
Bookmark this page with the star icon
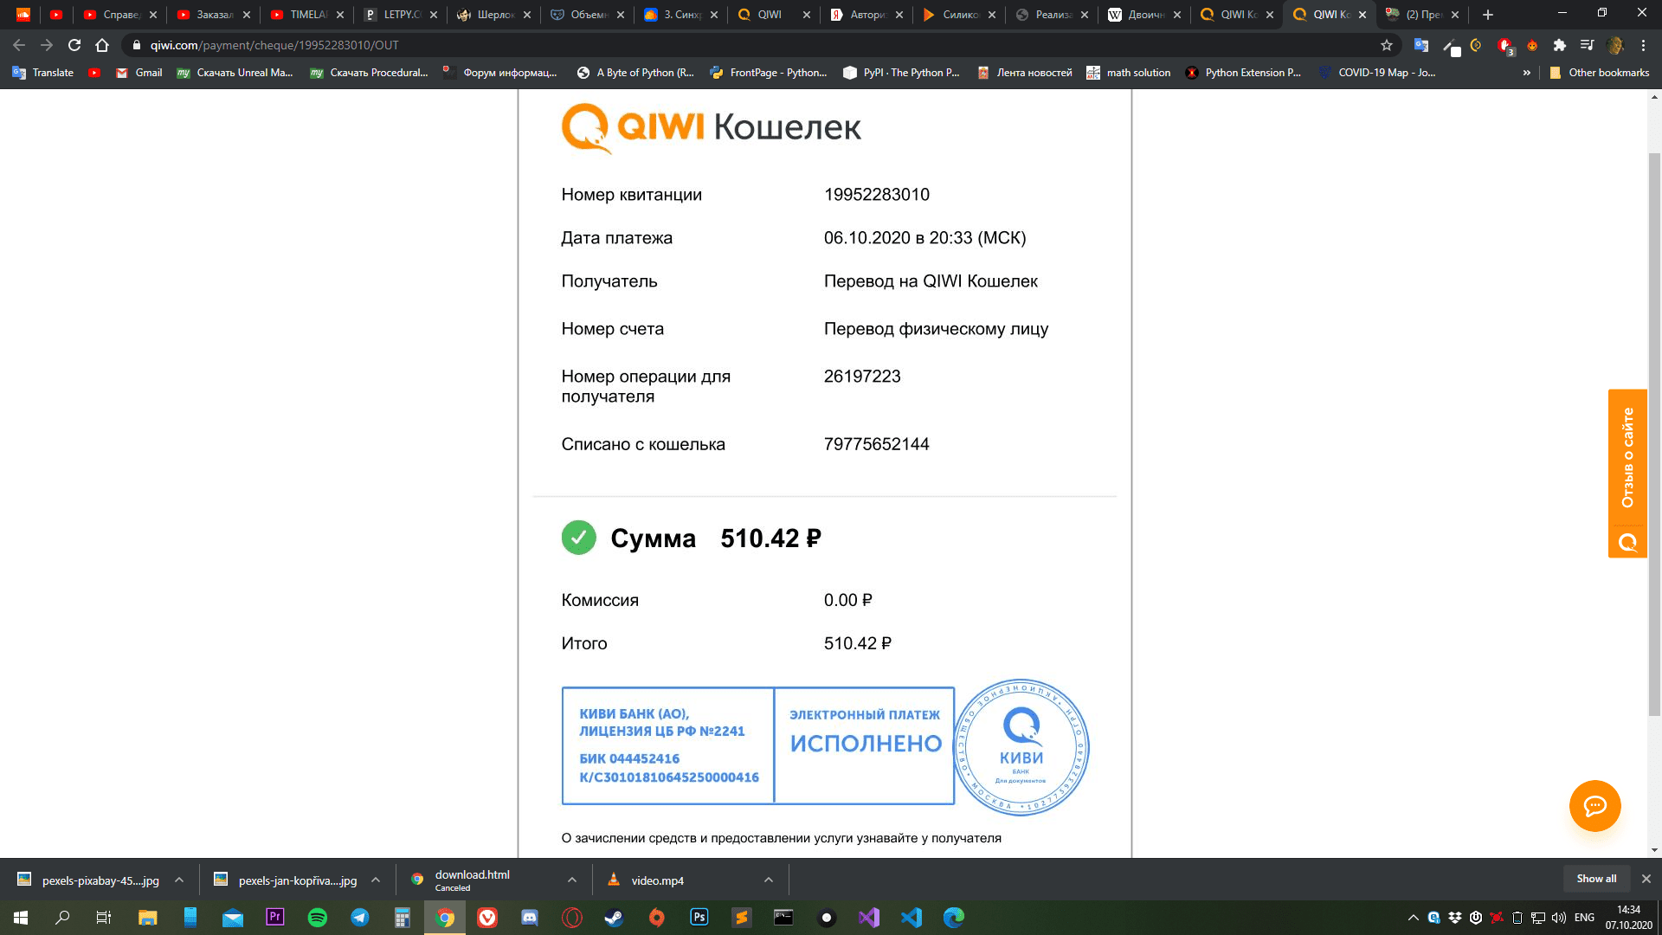pos(1387,45)
